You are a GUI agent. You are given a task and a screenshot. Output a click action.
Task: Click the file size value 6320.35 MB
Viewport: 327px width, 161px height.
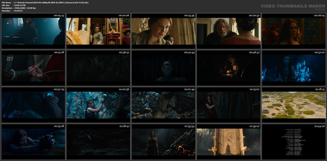tap(20, 5)
